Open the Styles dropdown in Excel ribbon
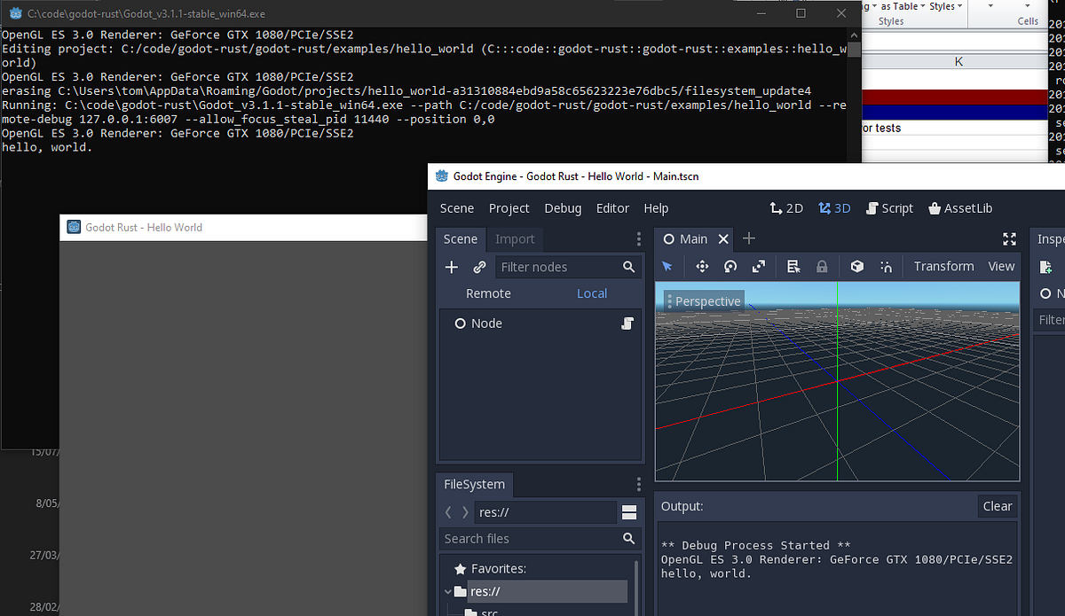 (947, 6)
